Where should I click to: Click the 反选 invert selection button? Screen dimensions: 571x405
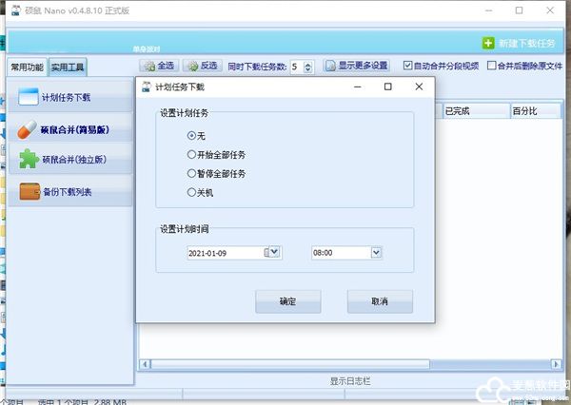[203, 67]
